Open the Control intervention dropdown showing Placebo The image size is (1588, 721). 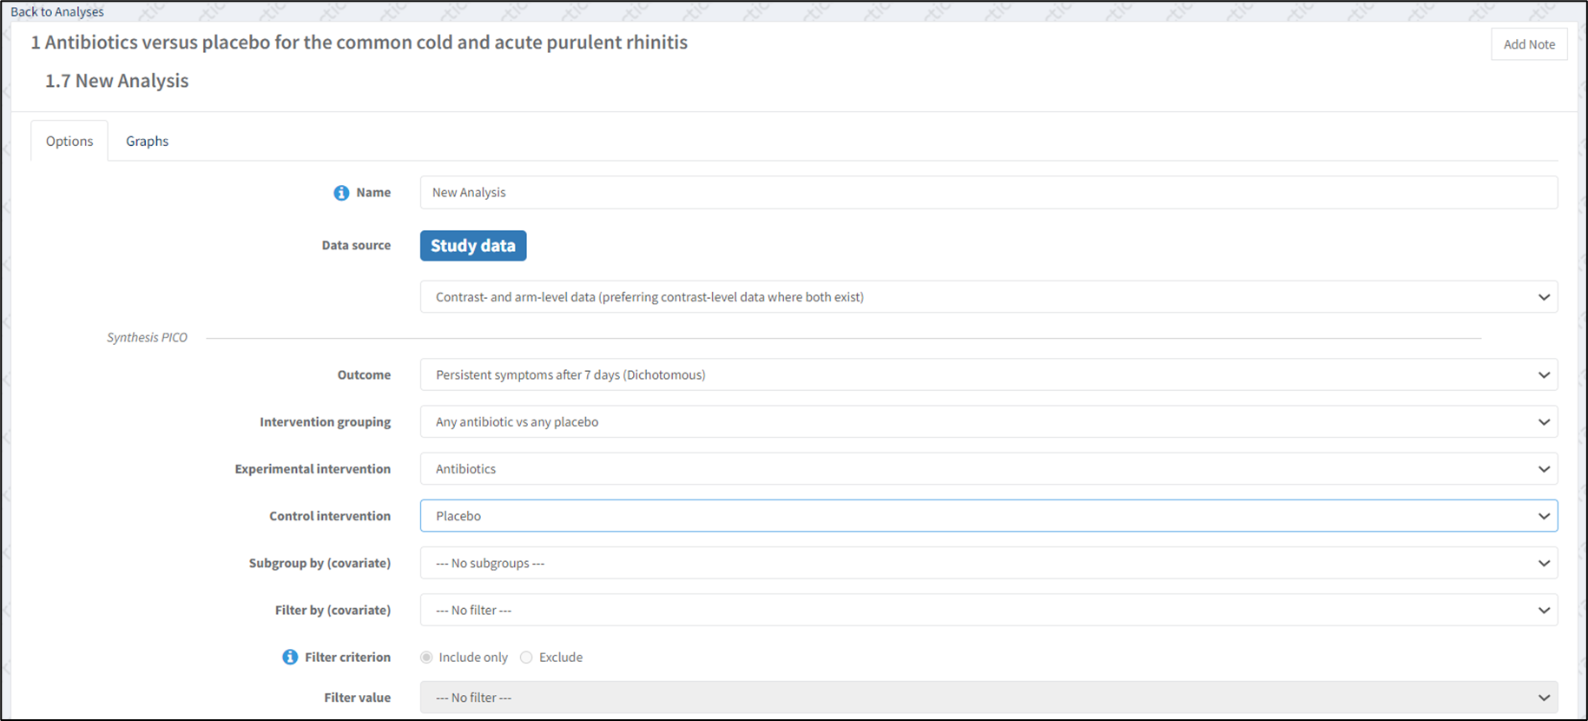(x=988, y=516)
